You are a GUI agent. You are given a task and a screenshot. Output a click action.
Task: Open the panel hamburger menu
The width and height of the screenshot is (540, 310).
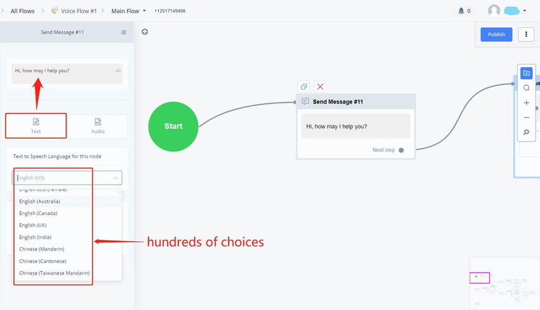(x=124, y=32)
